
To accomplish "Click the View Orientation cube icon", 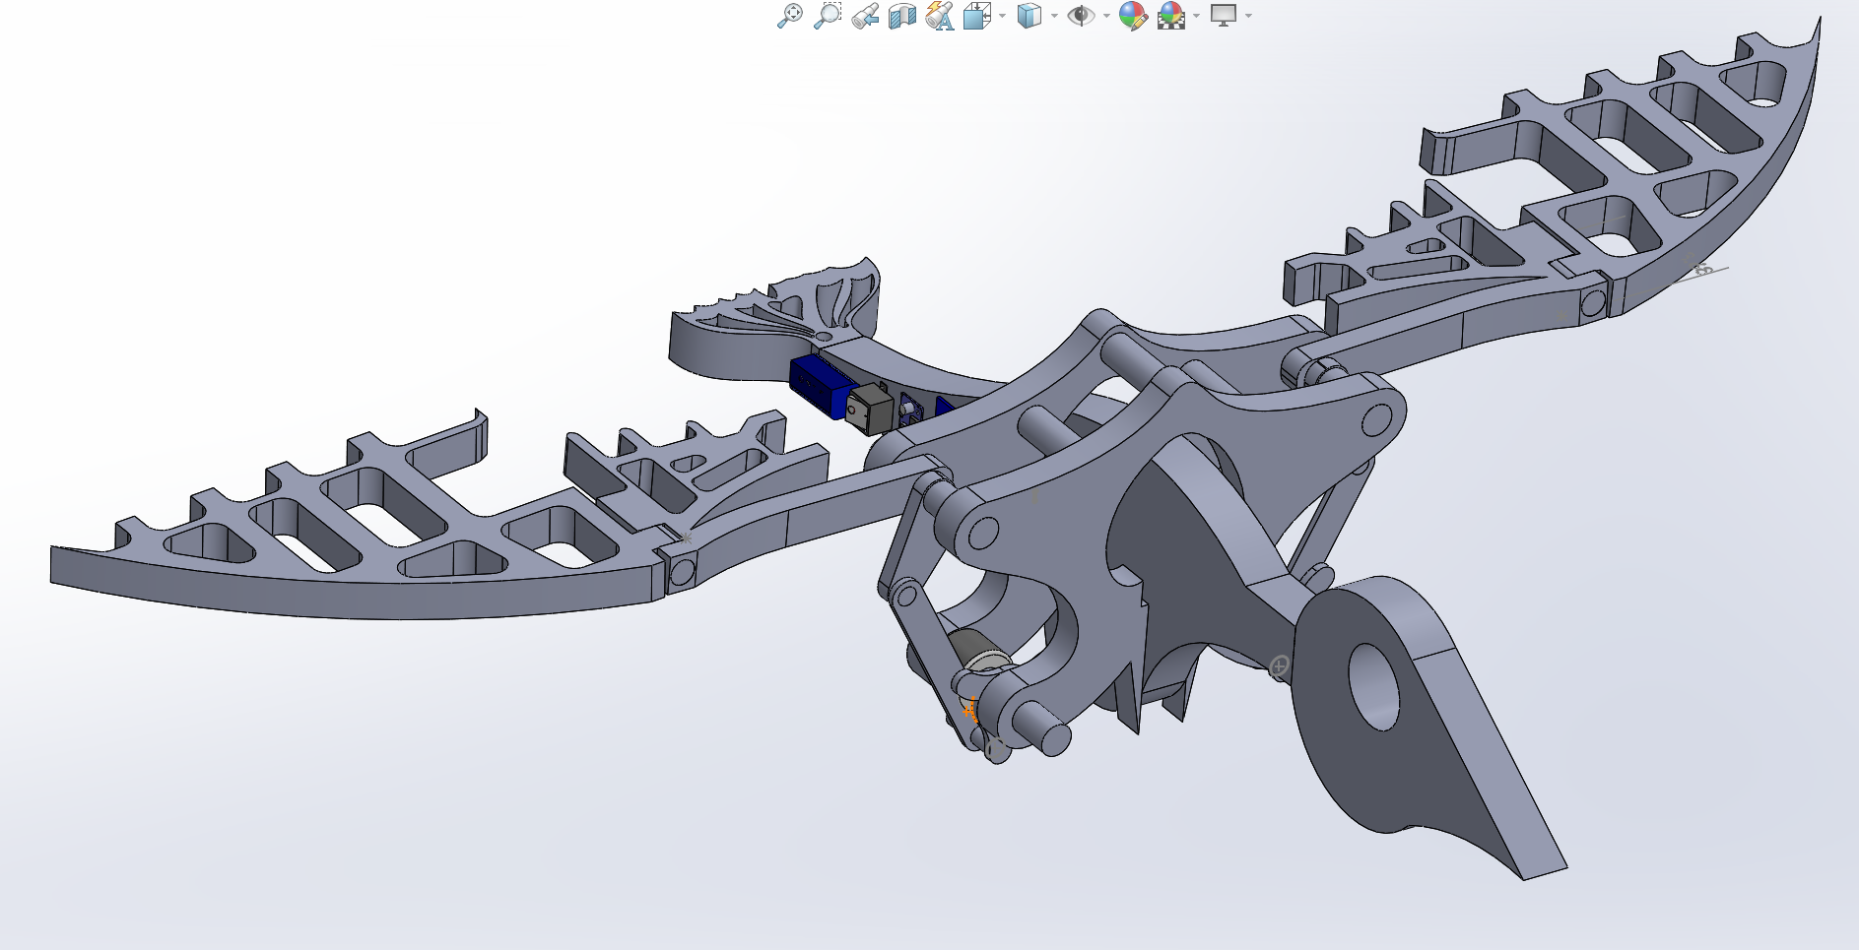I will [x=976, y=16].
